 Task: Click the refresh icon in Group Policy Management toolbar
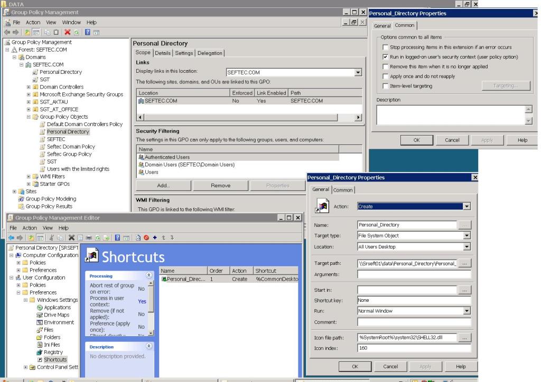[x=77, y=32]
